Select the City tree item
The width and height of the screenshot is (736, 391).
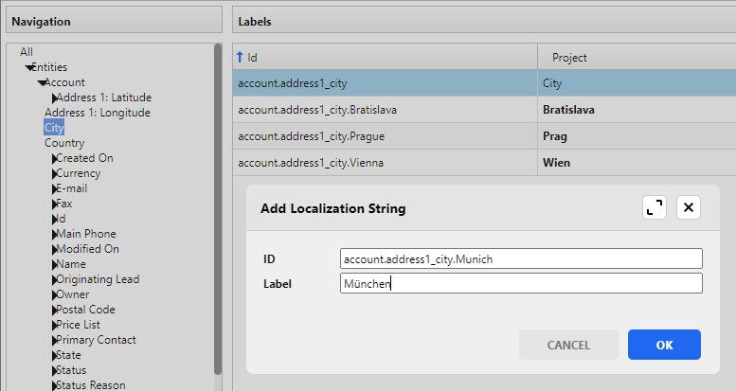[x=54, y=128]
